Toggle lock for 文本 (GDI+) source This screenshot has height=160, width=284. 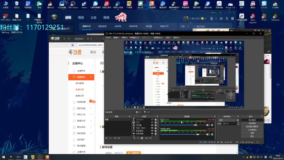[155, 128]
